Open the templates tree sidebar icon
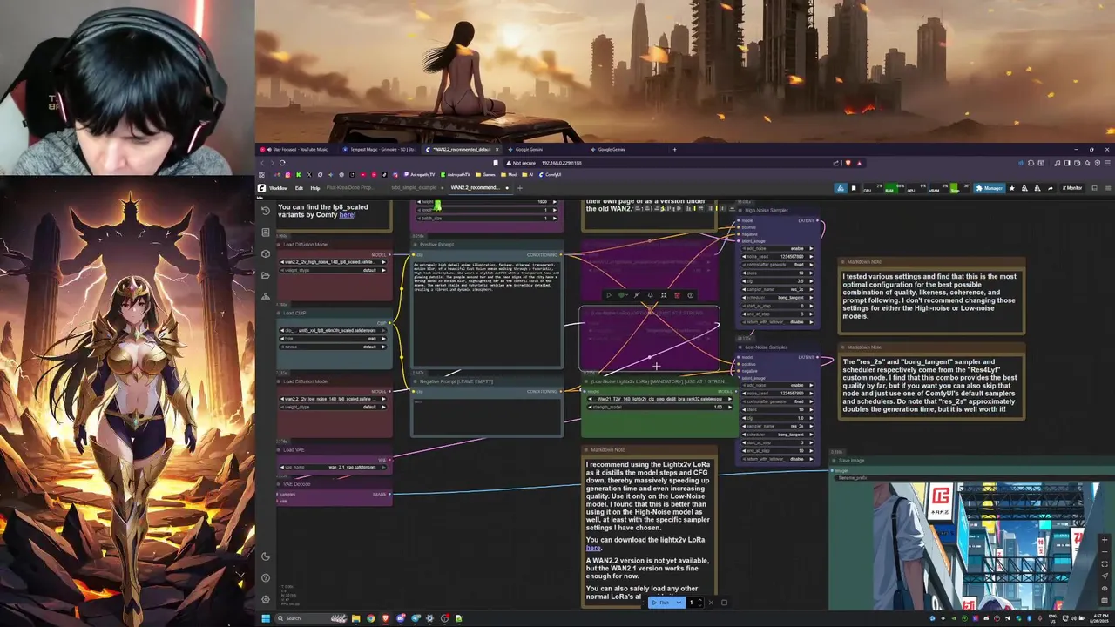 (266, 296)
